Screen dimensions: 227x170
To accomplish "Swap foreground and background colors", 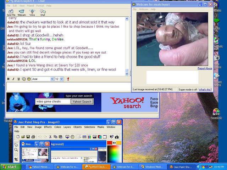I will 114,143.
